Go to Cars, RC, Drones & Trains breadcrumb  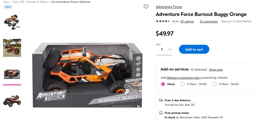point(30,2)
